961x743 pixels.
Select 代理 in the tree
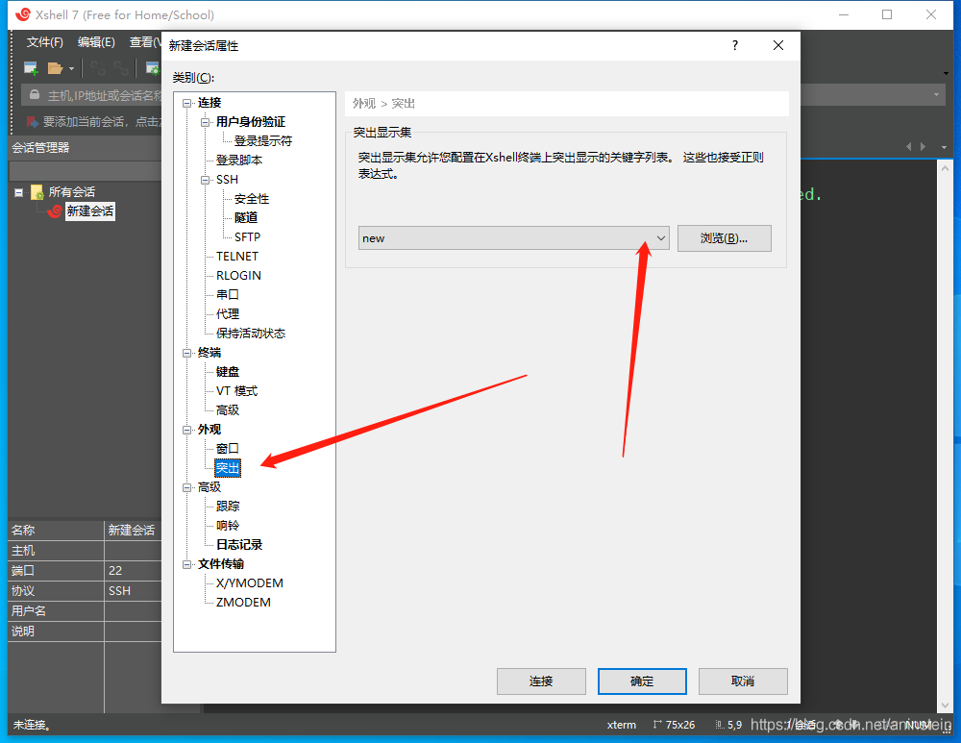228,314
